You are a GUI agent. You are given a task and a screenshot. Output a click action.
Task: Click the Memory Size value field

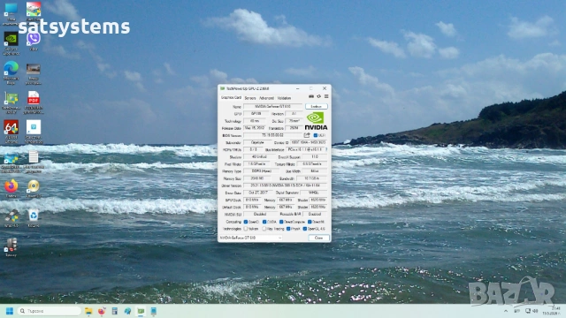coord(257,178)
